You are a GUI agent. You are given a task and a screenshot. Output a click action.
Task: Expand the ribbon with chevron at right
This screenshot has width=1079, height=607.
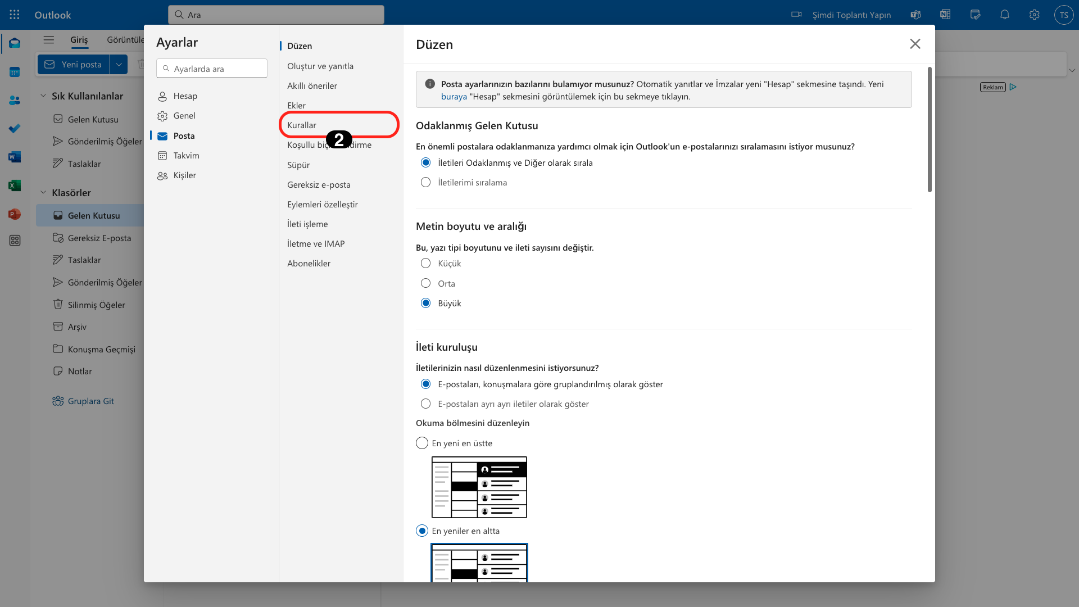click(1072, 70)
